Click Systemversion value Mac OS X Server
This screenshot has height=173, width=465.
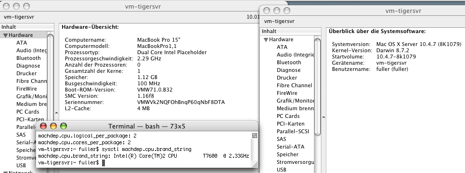(419, 44)
